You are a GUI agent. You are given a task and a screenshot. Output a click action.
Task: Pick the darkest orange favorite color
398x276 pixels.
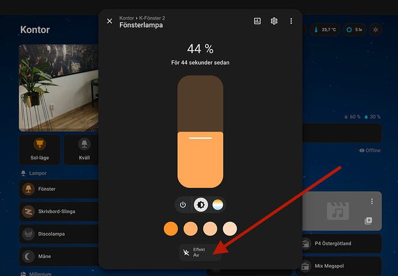(x=171, y=229)
